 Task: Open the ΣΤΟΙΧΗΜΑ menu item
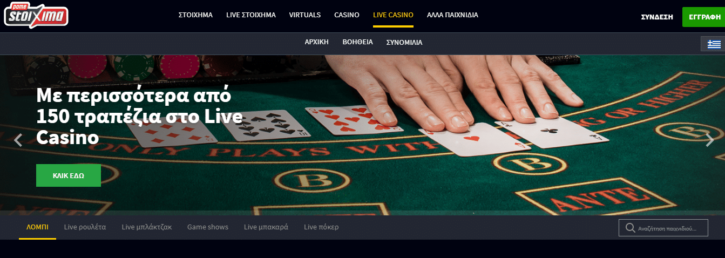point(195,15)
